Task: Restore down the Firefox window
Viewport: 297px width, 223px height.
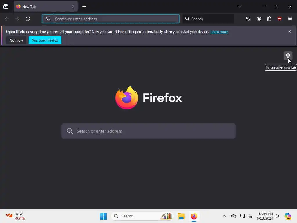Action: [x=277, y=6]
